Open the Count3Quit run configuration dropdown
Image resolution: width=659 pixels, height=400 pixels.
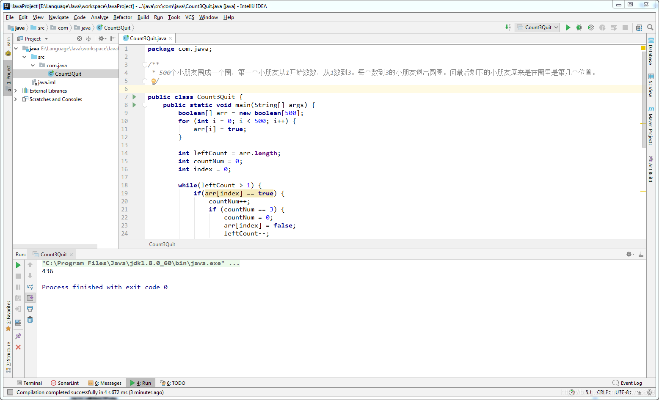pos(556,27)
